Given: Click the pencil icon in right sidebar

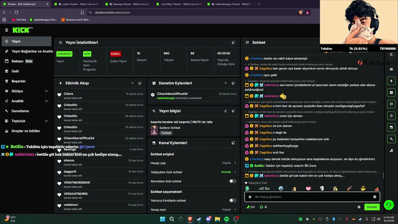Looking at the screenshot, I should (x=391, y=54).
